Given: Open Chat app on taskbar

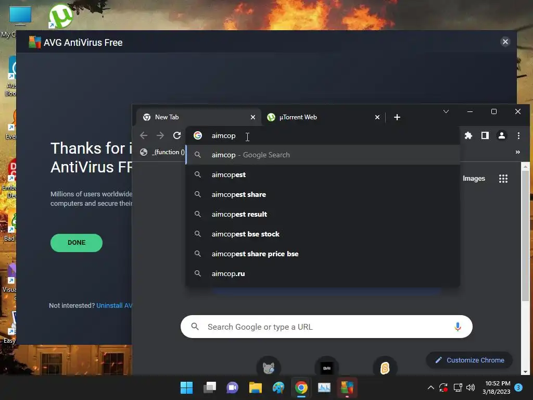Looking at the screenshot, I should [x=232, y=387].
